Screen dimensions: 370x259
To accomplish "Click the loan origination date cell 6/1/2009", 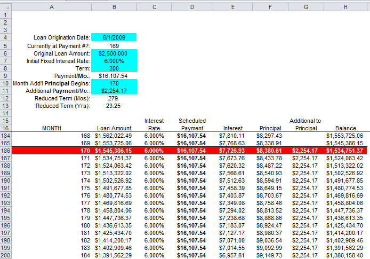I will 114,37.
